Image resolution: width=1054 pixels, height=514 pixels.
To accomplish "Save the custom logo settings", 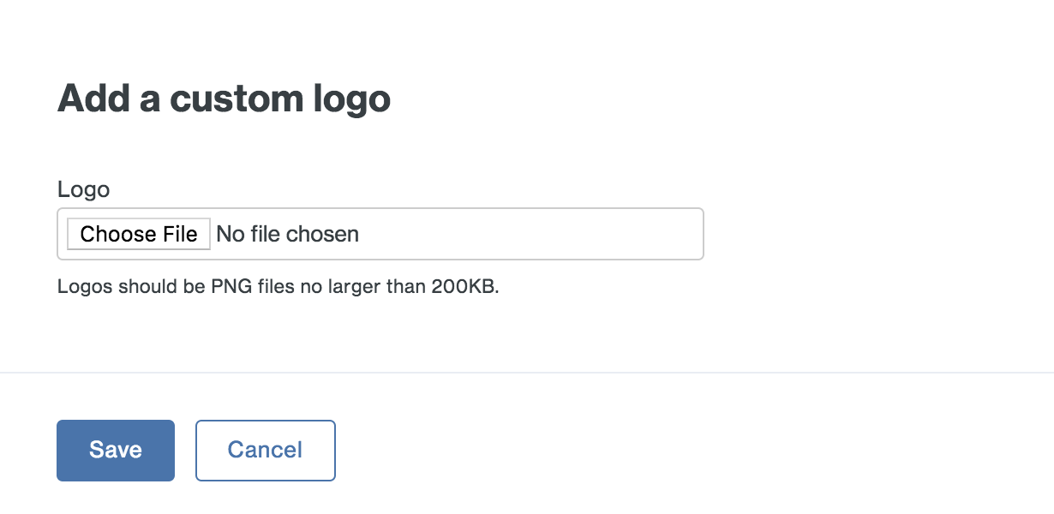I will [115, 450].
